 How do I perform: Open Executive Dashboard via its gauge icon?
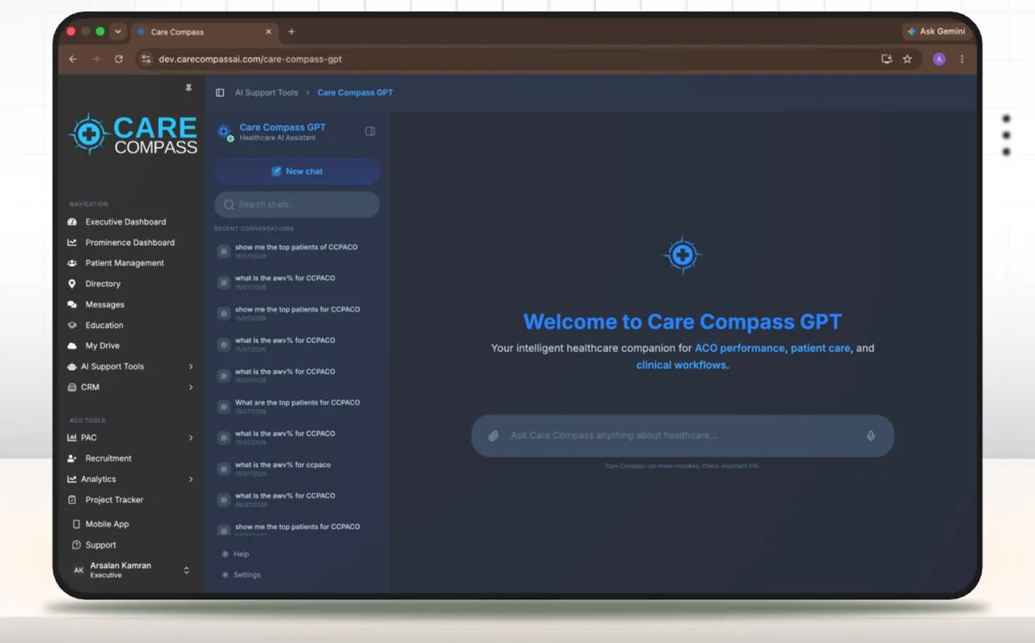[x=72, y=222]
